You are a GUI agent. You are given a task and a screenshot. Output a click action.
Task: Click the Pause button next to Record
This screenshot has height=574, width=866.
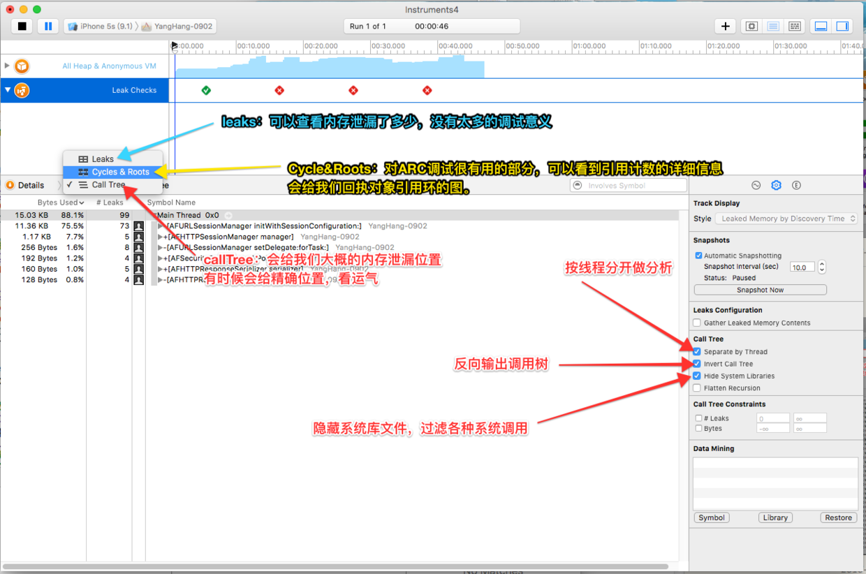point(47,26)
